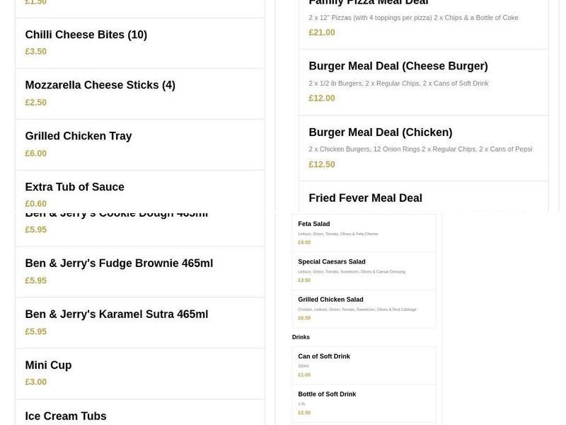Add an Extra Tub of Sauce
The width and height of the screenshot is (566, 425).
click(x=74, y=186)
